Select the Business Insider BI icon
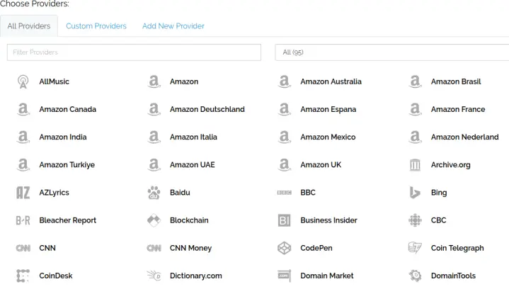This screenshot has width=509, height=289. [x=285, y=220]
